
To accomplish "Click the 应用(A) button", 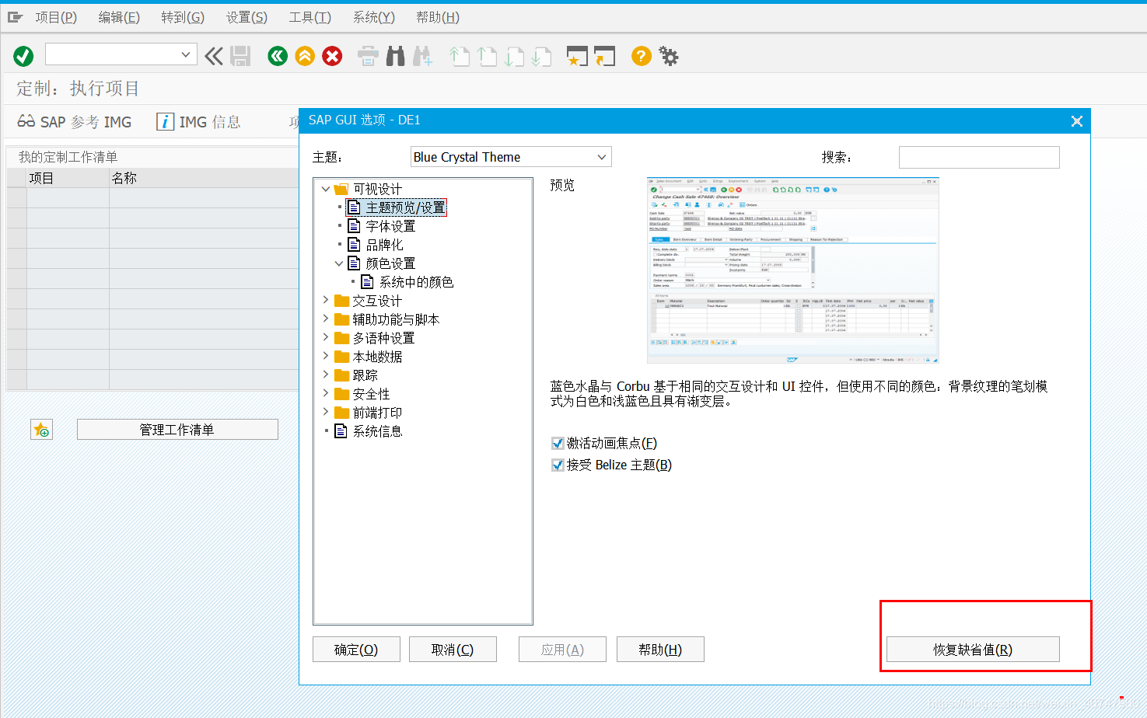I will 562,650.
